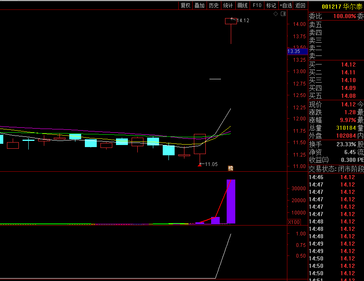This screenshot has height=281, width=364.
Task: Select the 画线 drawing tool
Action: tap(242, 6)
